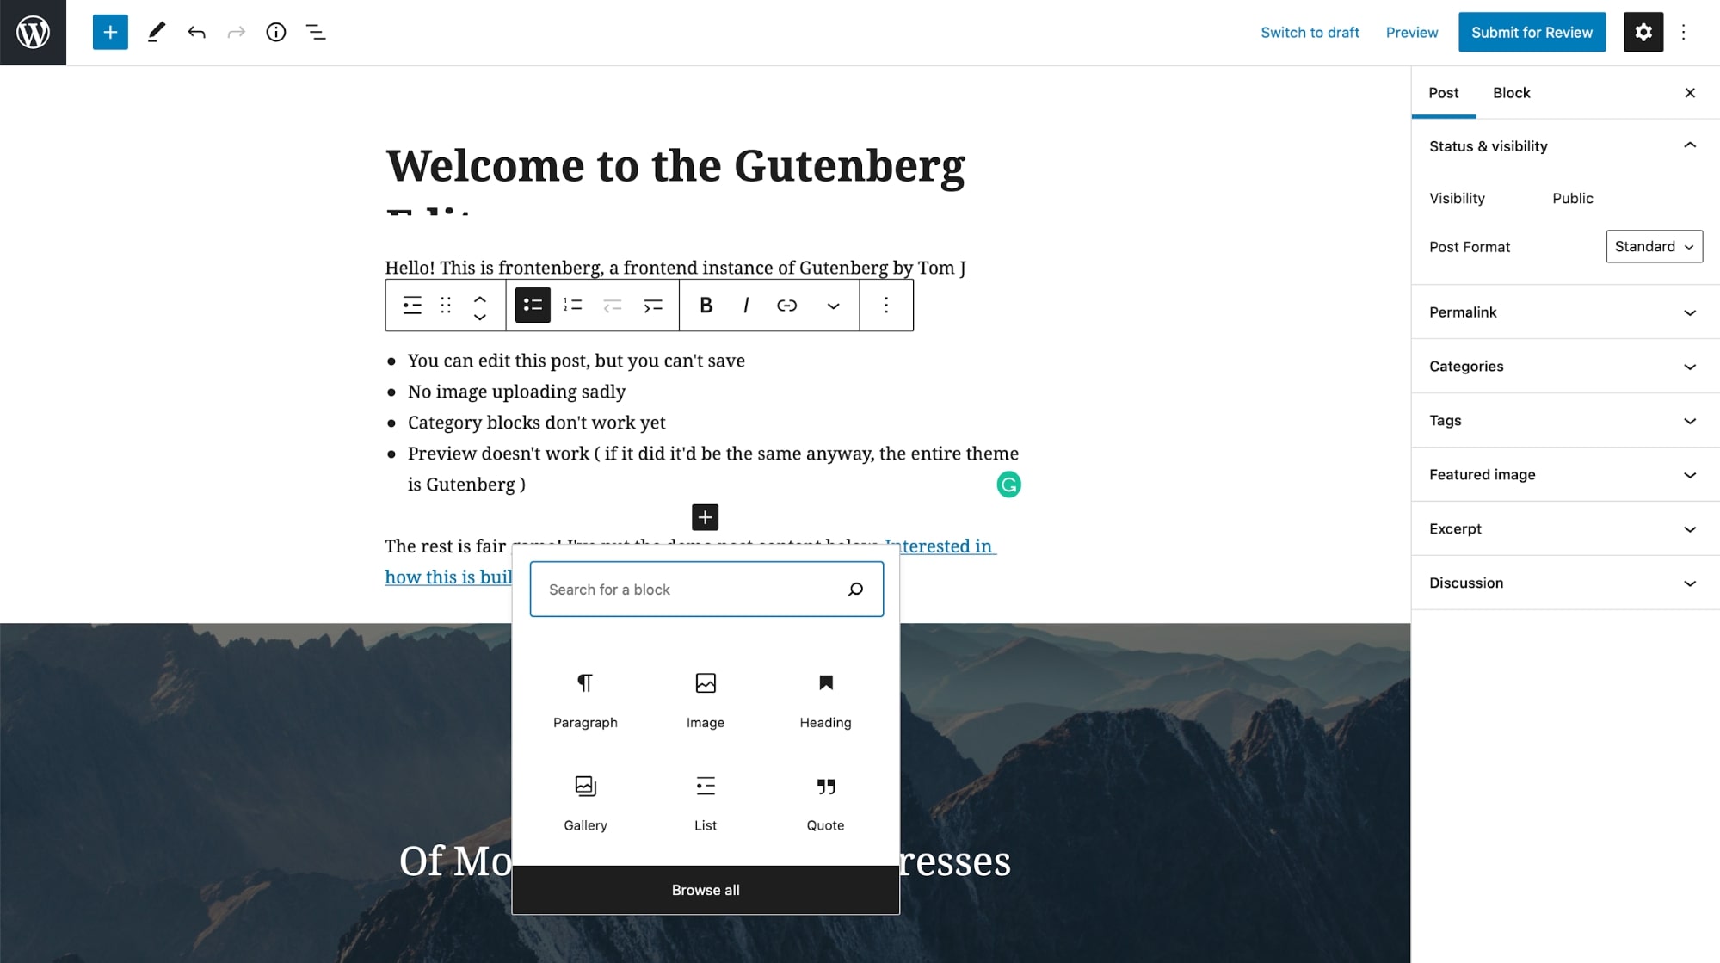Click the ordered list icon
The image size is (1720, 963).
click(572, 305)
